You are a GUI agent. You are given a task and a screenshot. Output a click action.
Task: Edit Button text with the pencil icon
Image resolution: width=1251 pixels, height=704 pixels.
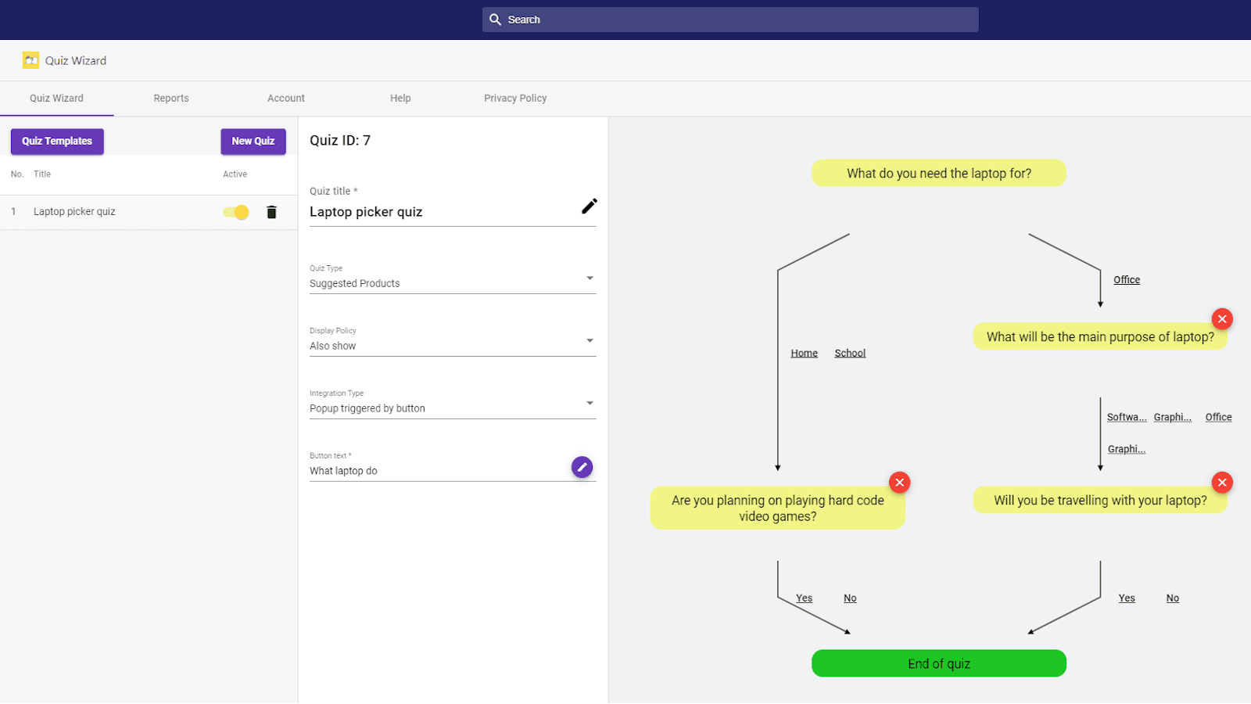point(582,466)
